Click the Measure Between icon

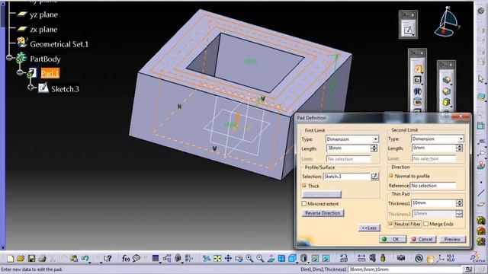tap(361, 259)
